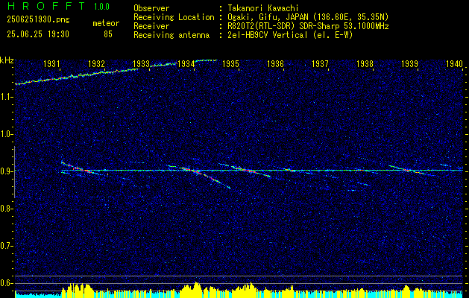Click the kHz axis unit label

point(7,60)
